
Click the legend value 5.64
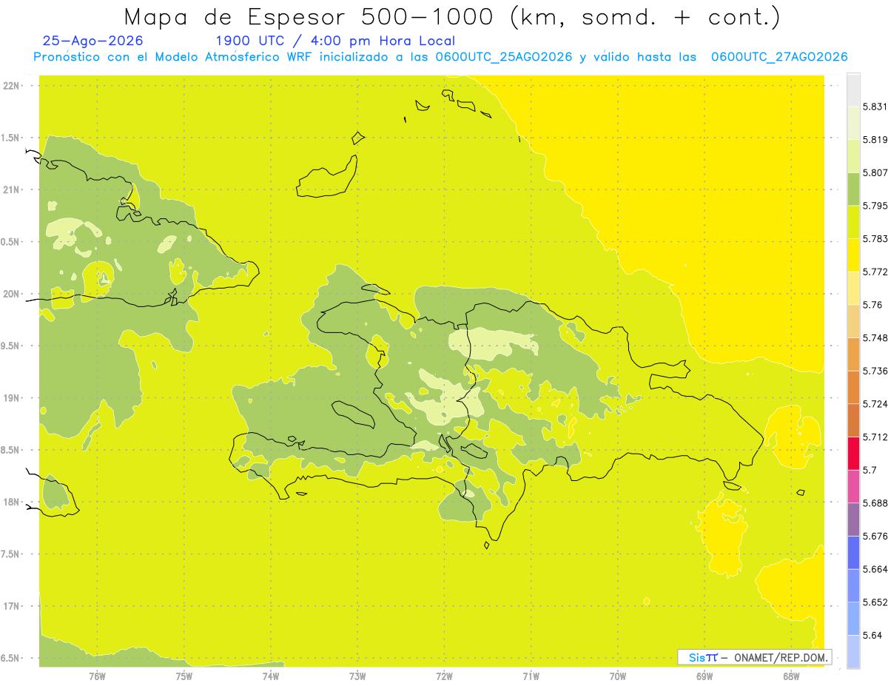click(x=872, y=635)
